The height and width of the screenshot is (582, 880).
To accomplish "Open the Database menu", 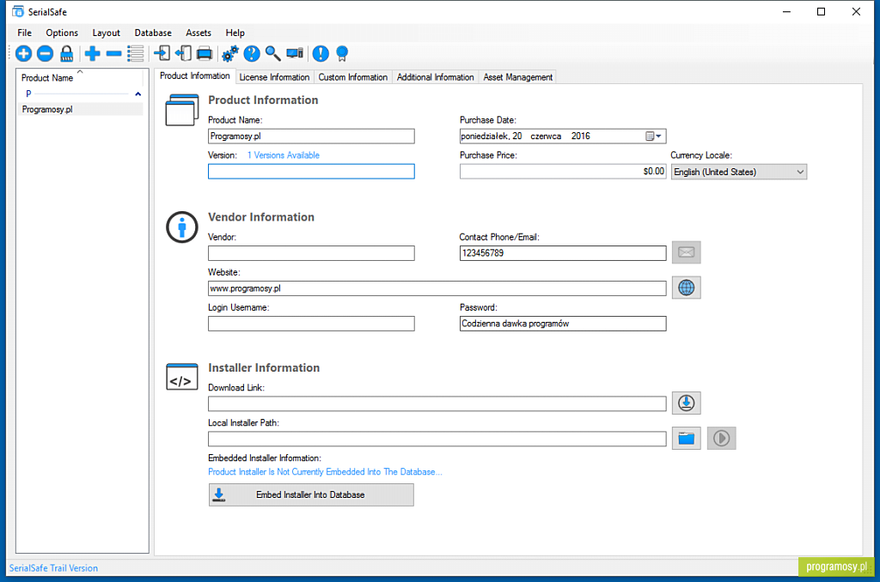I will coord(153,33).
